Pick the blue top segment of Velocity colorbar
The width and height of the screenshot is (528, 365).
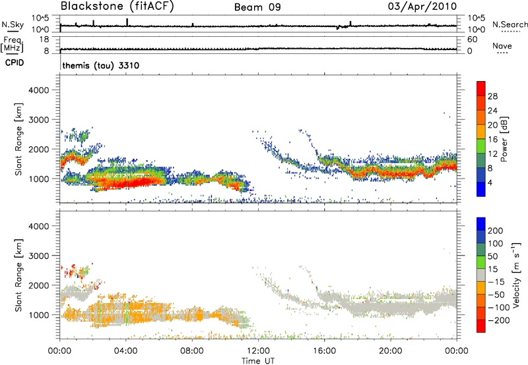click(481, 224)
